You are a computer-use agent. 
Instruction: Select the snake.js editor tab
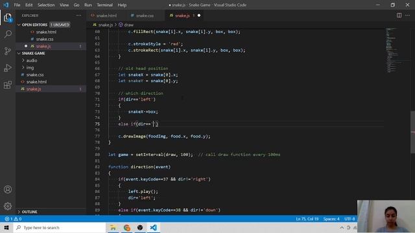pyautogui.click(x=183, y=16)
